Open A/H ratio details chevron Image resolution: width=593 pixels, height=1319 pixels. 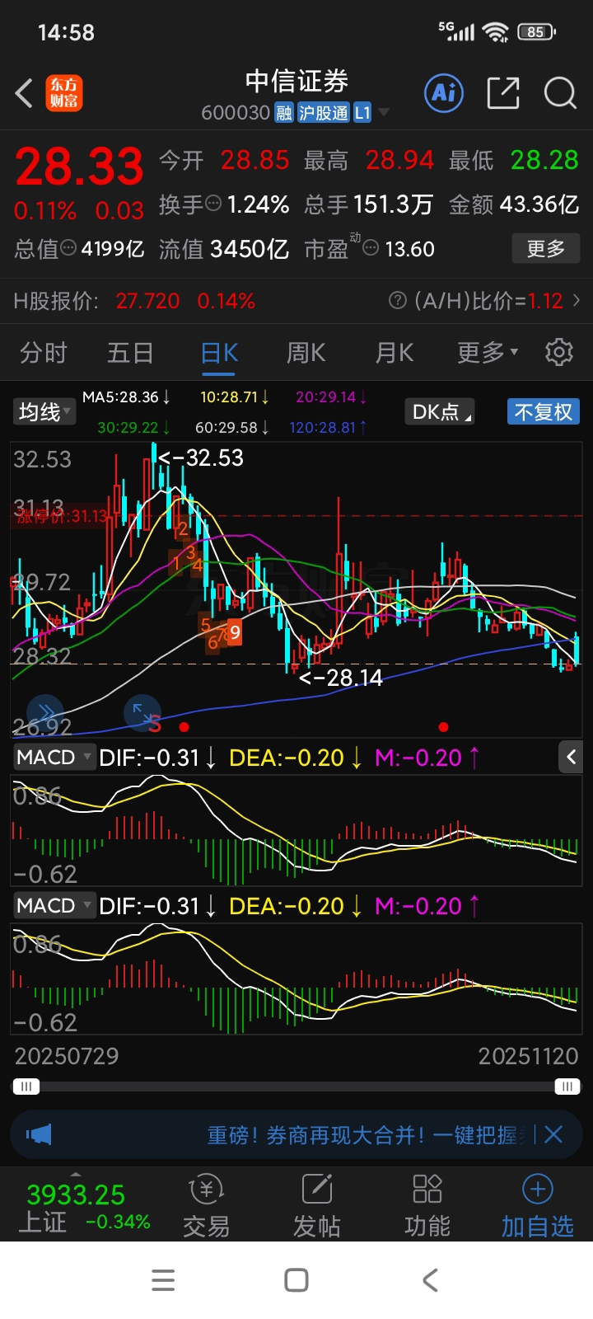[576, 300]
